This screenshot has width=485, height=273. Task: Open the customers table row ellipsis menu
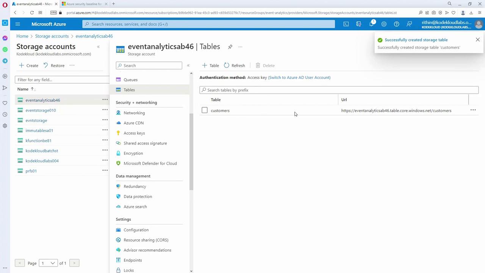(473, 110)
